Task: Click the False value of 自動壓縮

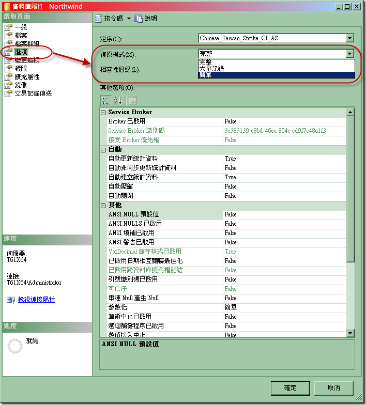Action: click(231, 186)
